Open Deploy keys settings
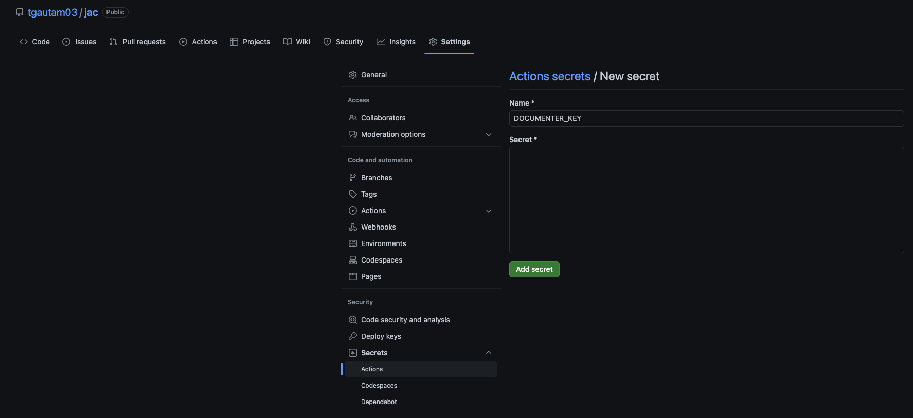 pos(420,336)
